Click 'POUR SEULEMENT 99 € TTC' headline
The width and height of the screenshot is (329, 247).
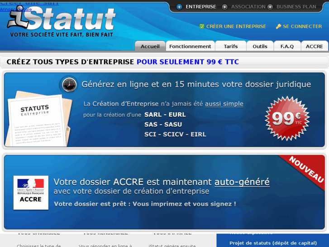point(188,62)
